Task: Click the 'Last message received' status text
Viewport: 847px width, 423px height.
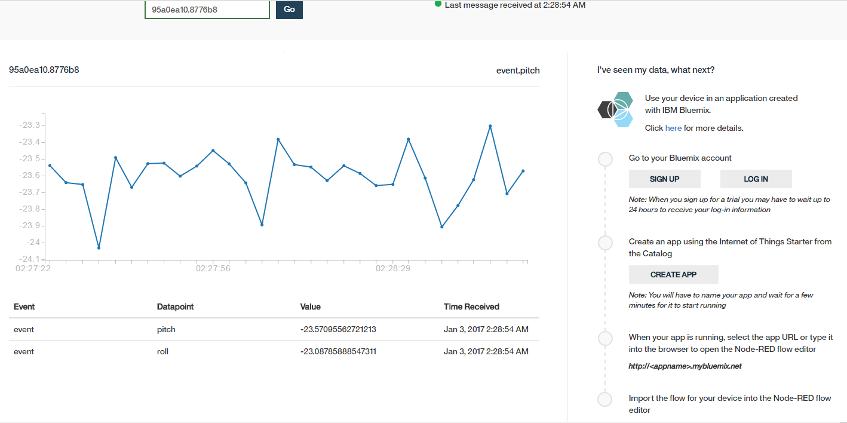Action: (x=515, y=5)
